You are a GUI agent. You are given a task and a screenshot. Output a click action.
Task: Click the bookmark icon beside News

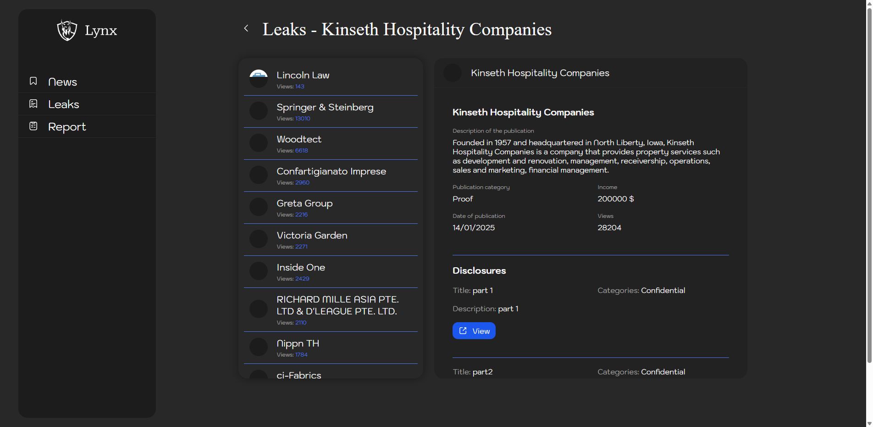(33, 81)
